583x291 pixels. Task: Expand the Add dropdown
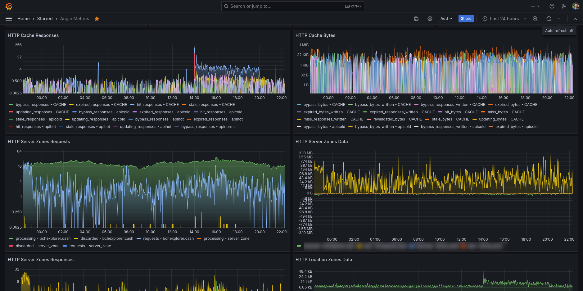447,19
